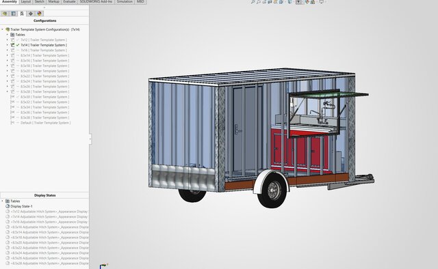Select the 8.5x32 [ Trailer Template System ] configuration
Viewport: 438px width, 269px height.
44,102
